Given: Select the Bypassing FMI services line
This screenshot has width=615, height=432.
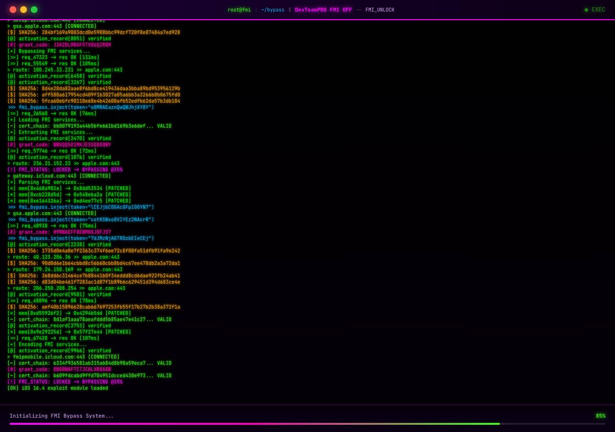Looking at the screenshot, I should pyautogui.click(x=49, y=51).
